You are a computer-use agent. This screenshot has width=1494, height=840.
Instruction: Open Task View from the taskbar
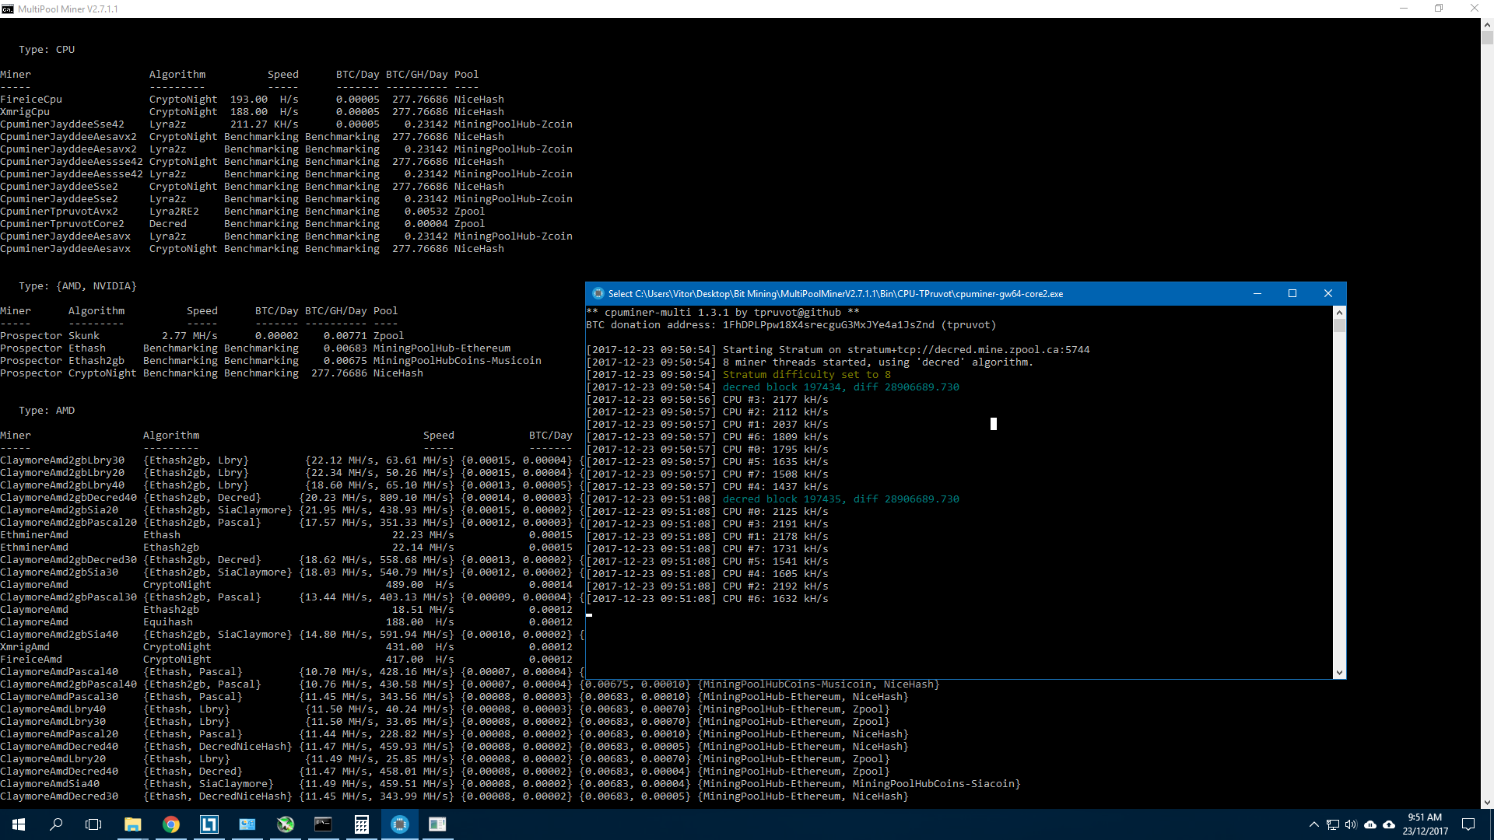click(x=93, y=824)
